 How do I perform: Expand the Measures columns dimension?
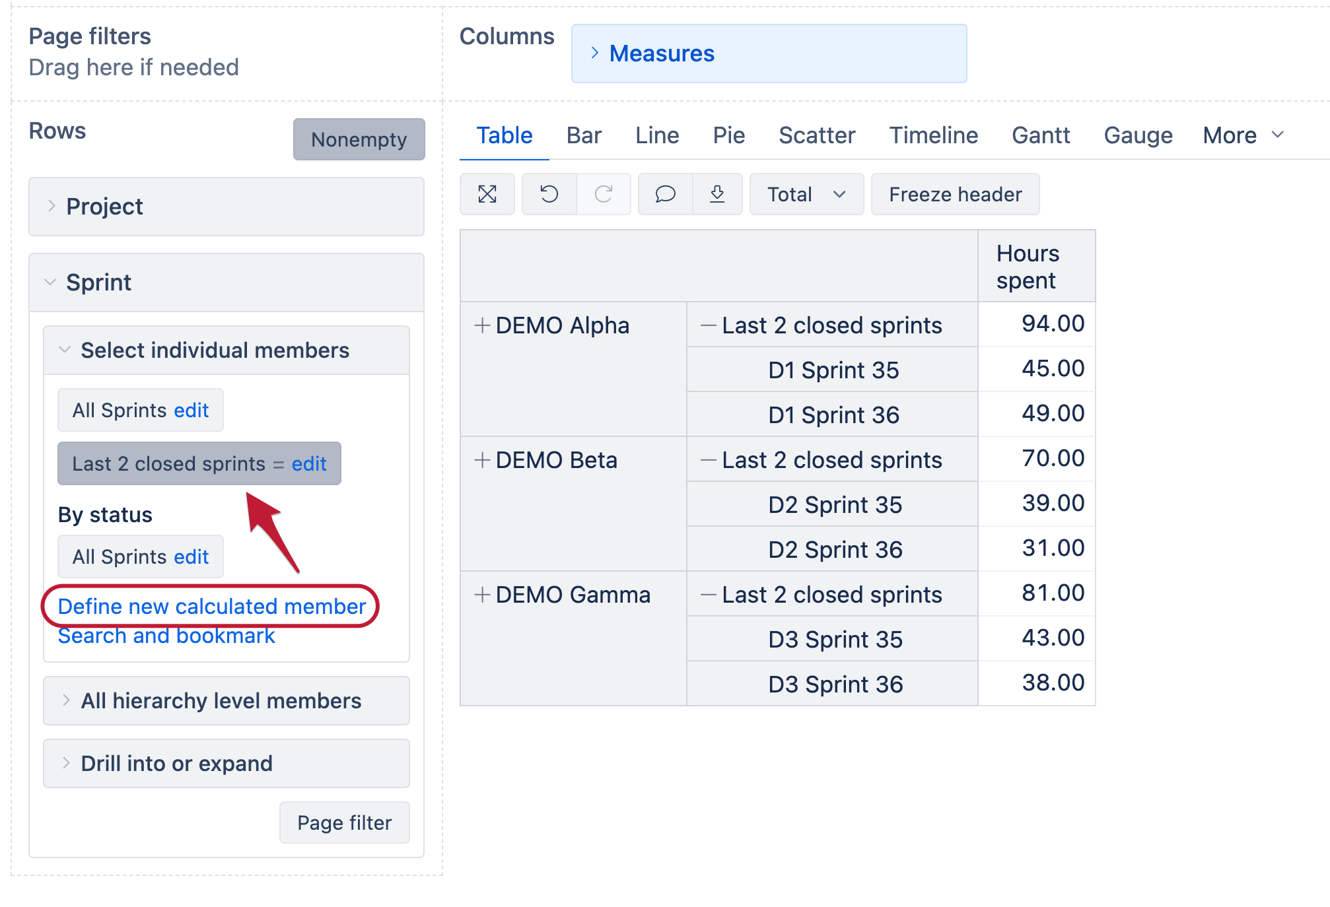[x=769, y=53]
